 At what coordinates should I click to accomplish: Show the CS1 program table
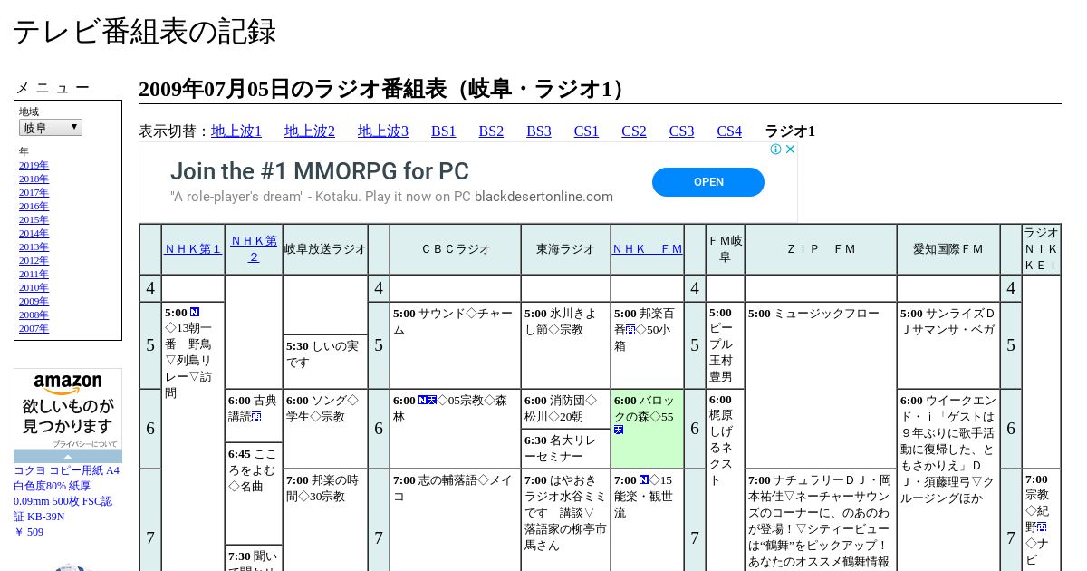pyautogui.click(x=586, y=131)
